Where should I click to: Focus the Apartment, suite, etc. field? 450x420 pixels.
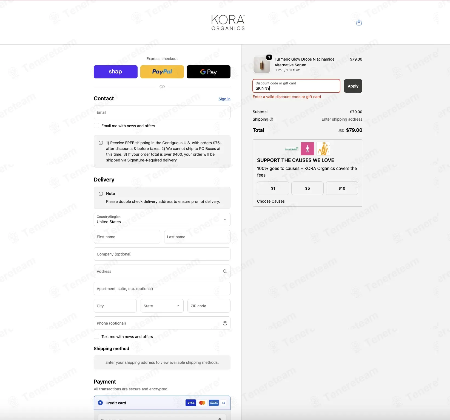pos(162,288)
